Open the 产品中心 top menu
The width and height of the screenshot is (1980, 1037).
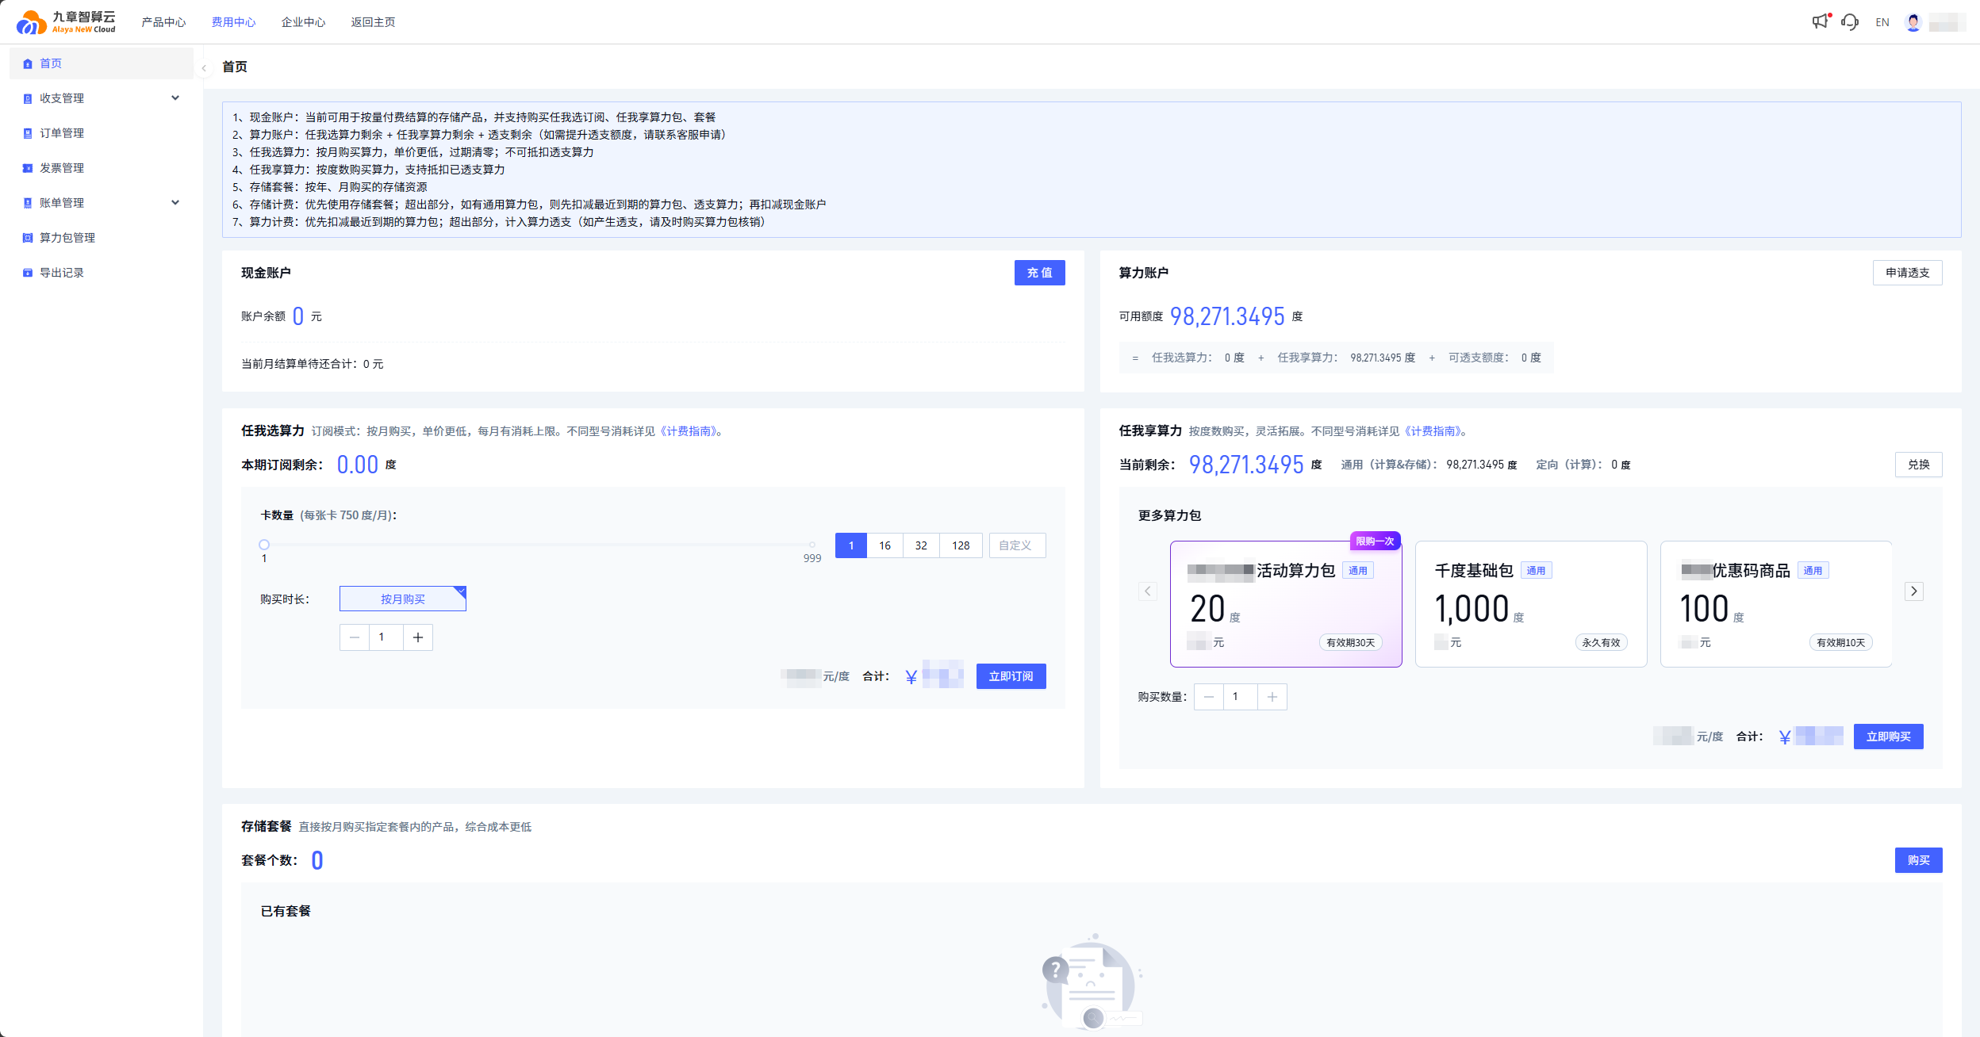(x=163, y=22)
